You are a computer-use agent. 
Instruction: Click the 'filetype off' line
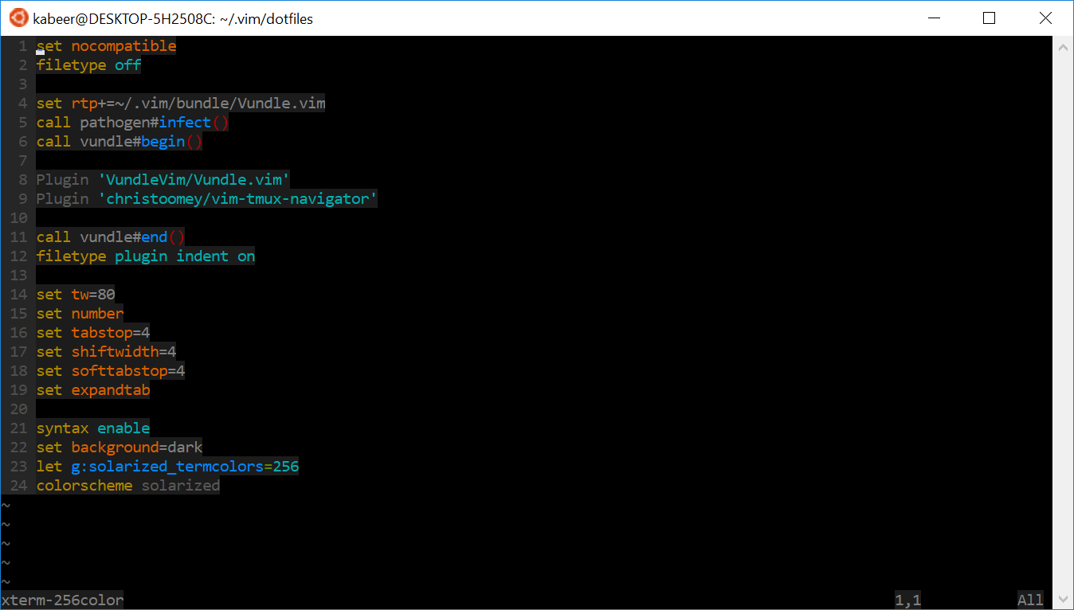(x=88, y=65)
